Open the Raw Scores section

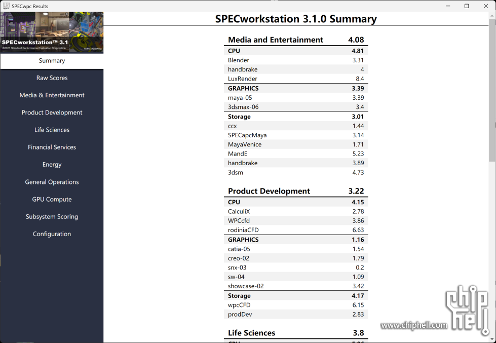click(x=52, y=78)
